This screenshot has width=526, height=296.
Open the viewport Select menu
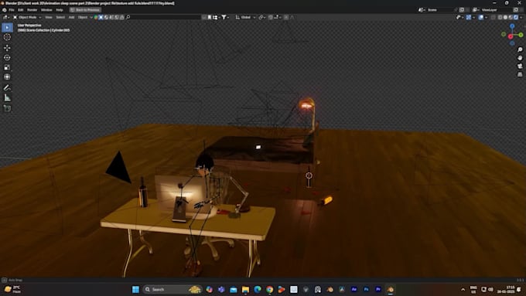(x=60, y=17)
